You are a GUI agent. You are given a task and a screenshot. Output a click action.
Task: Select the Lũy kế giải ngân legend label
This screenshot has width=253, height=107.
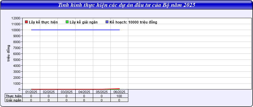84,22
